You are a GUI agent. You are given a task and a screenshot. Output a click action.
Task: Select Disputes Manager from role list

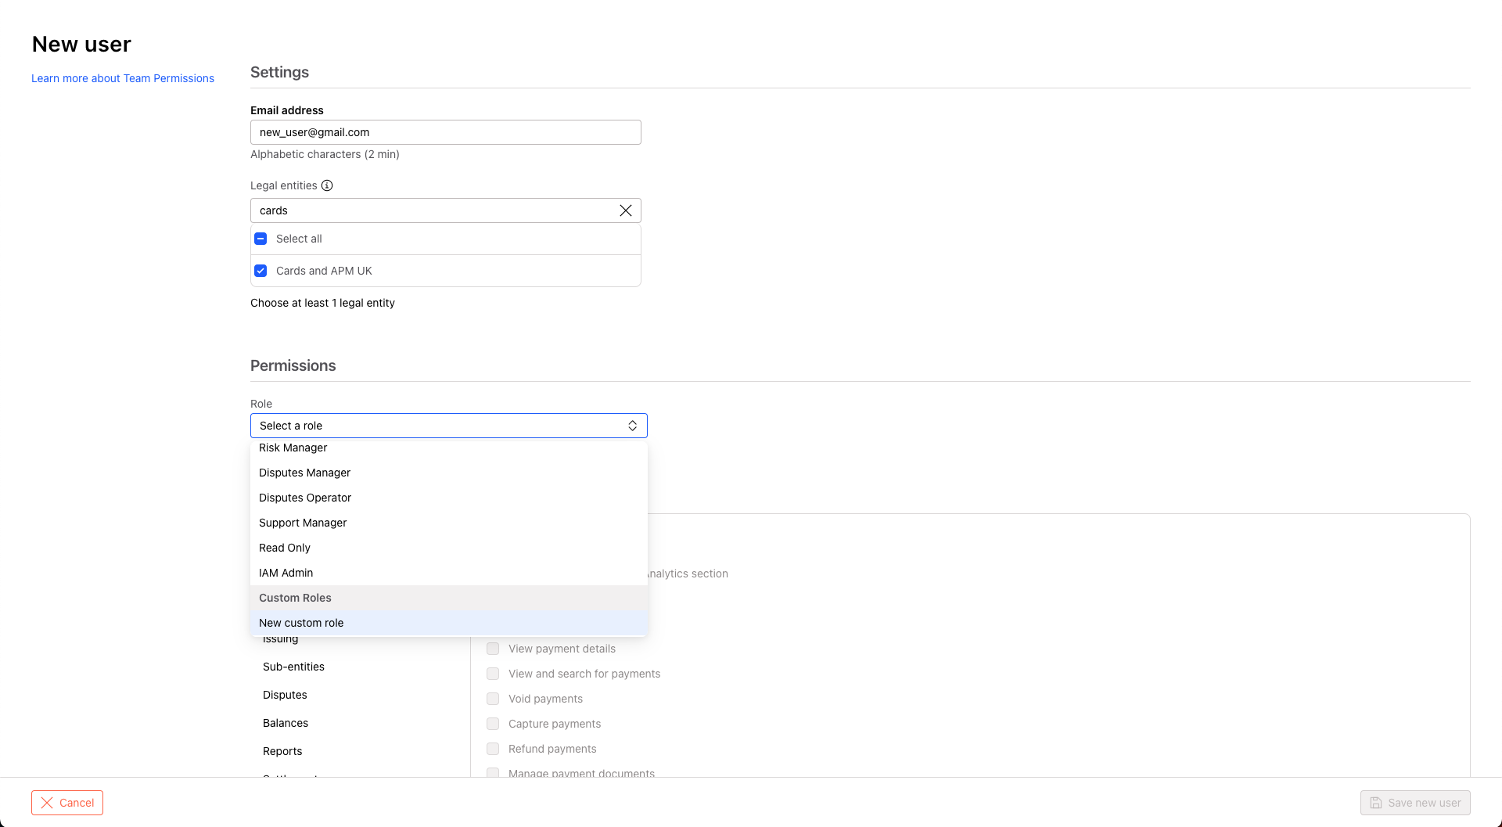(x=304, y=473)
